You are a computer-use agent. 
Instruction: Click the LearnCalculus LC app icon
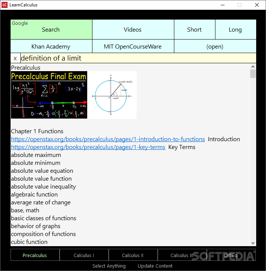point(5,5)
